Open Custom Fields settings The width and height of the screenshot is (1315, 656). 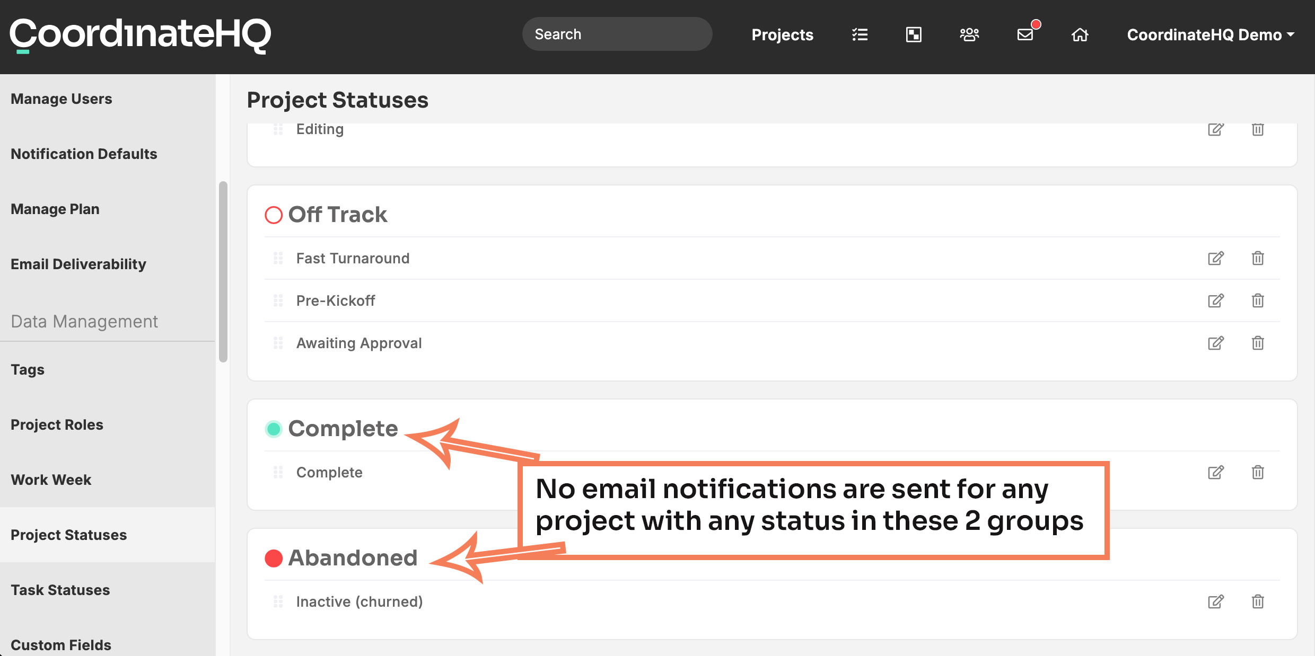click(61, 645)
